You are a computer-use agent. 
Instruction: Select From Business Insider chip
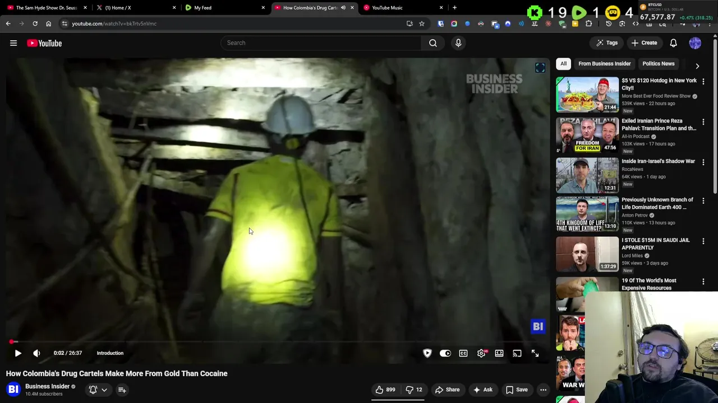tap(604, 63)
